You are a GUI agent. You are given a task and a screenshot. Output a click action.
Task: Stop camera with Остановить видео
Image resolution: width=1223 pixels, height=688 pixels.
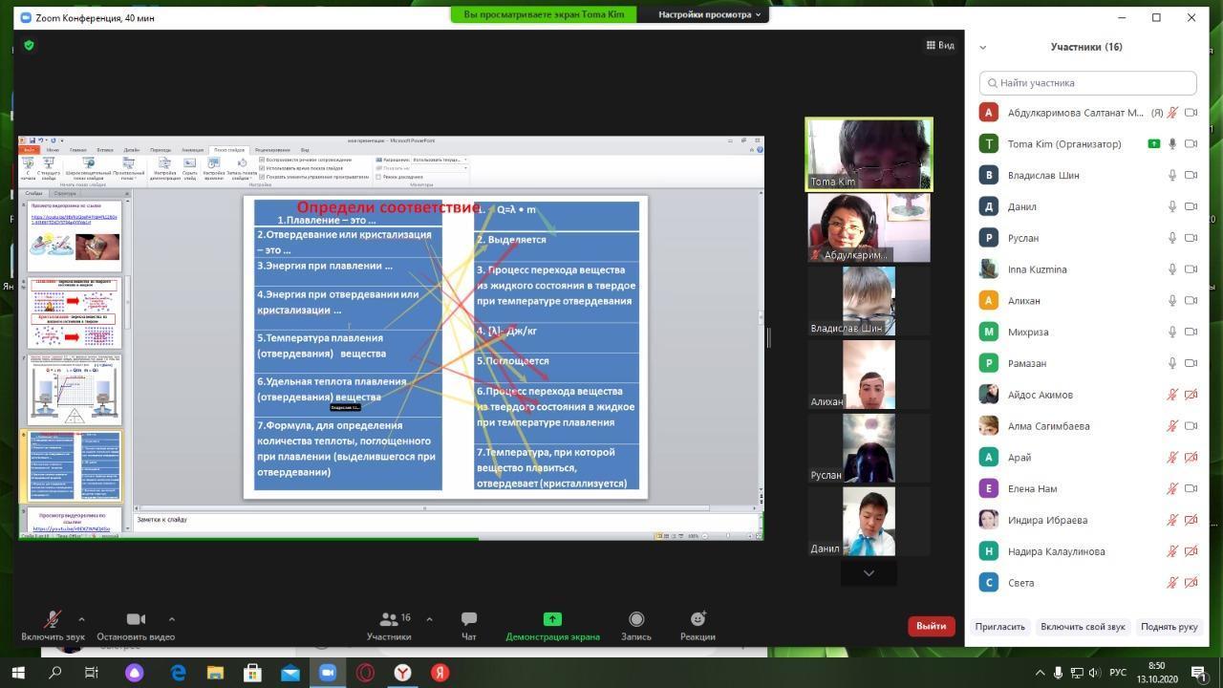pos(136,619)
